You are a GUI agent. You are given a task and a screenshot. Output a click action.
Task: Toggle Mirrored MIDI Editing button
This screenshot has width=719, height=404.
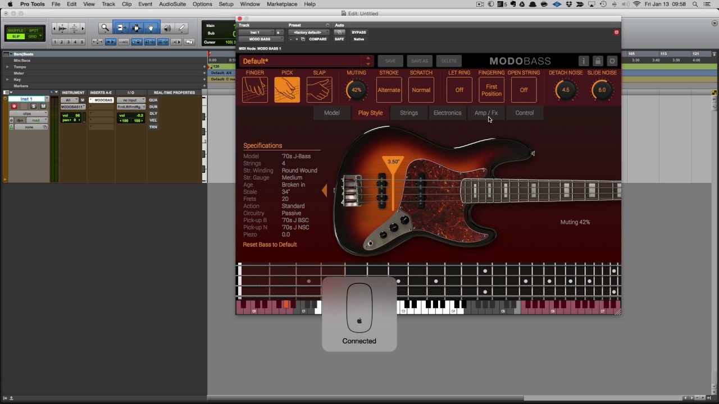click(x=189, y=42)
